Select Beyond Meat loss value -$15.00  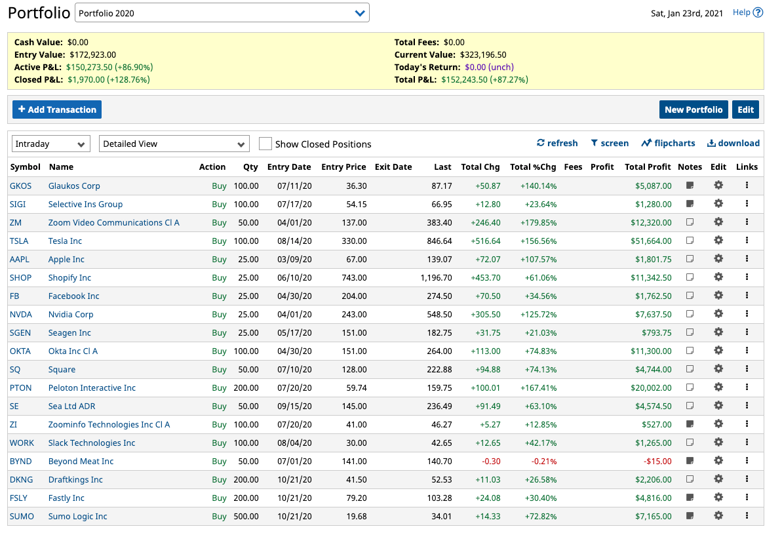click(x=657, y=461)
